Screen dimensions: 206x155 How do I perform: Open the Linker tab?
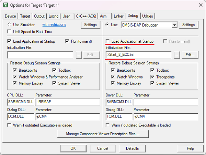(118, 16)
